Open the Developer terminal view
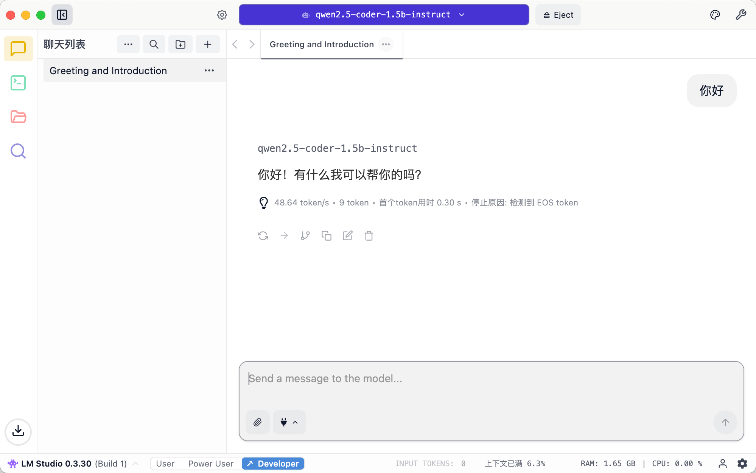 tap(18, 83)
